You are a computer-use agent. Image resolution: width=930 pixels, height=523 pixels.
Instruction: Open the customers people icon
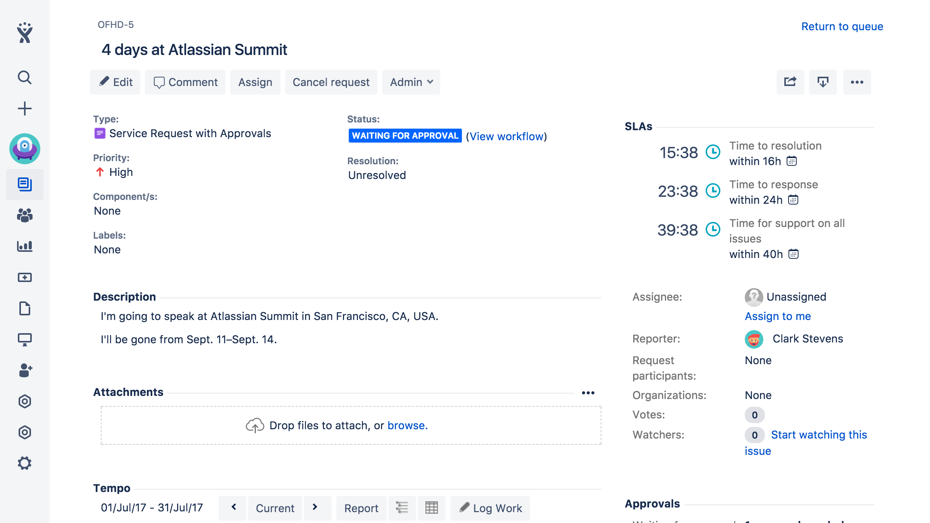(24, 215)
